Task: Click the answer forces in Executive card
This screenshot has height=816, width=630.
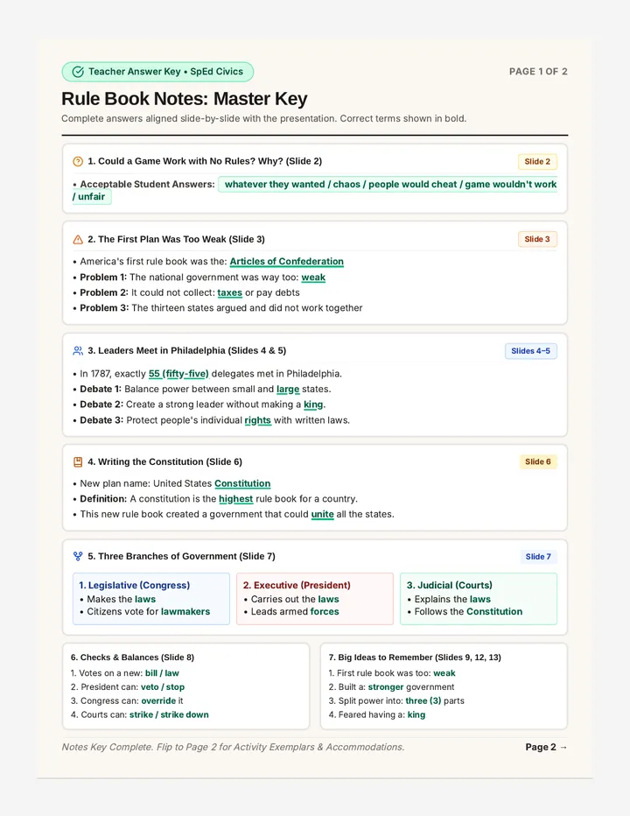Action: point(325,611)
